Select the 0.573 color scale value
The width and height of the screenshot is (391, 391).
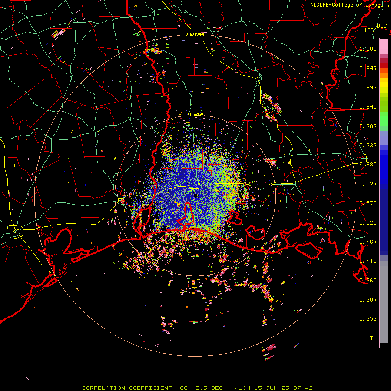point(368,203)
